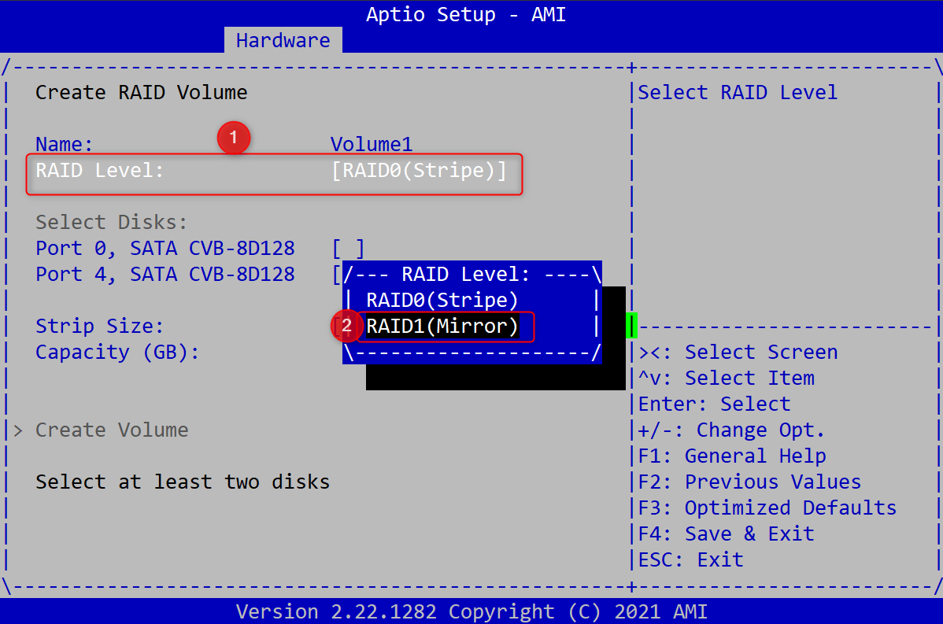Image resolution: width=943 pixels, height=624 pixels.
Task: Switch to the Hardware tab
Action: (283, 40)
